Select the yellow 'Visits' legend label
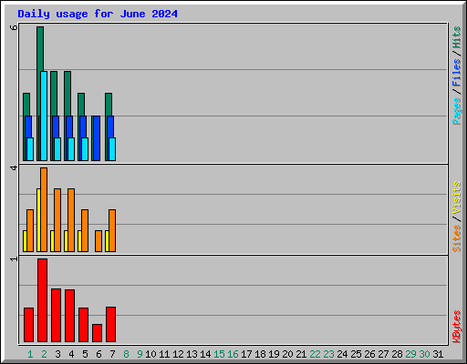The height and width of the screenshot is (364, 467). click(457, 197)
